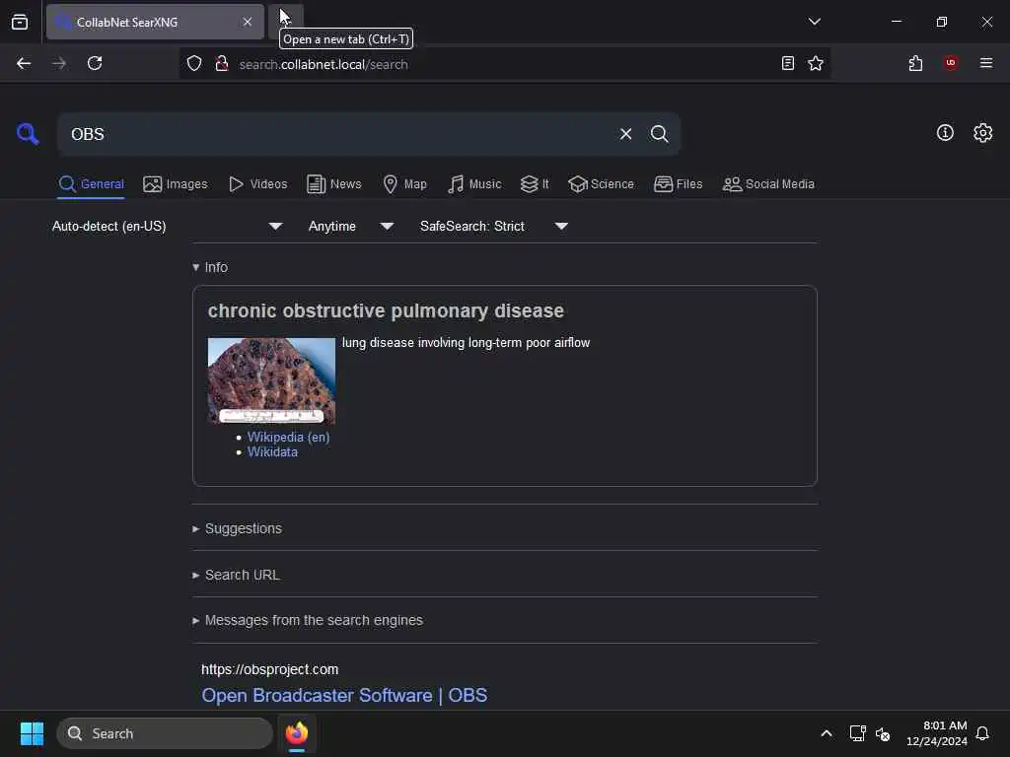This screenshot has height=757, width=1010.
Task: Open a new tab with plus button
Action: coord(285,22)
